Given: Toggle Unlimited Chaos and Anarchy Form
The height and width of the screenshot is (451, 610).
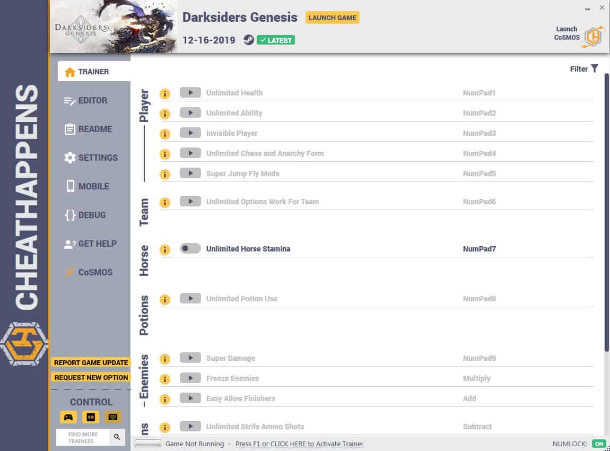Looking at the screenshot, I should tap(190, 153).
